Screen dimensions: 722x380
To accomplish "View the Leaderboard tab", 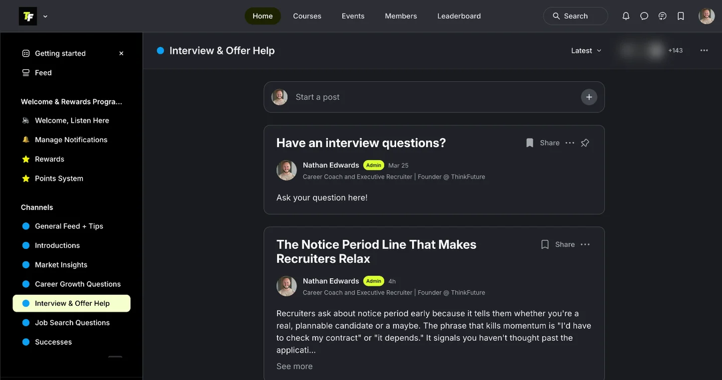I will [x=459, y=16].
